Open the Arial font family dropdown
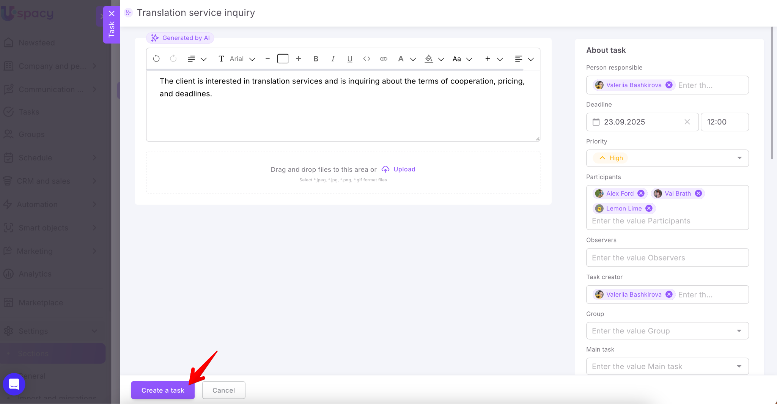Screen dimensions: 777x404 pos(242,59)
